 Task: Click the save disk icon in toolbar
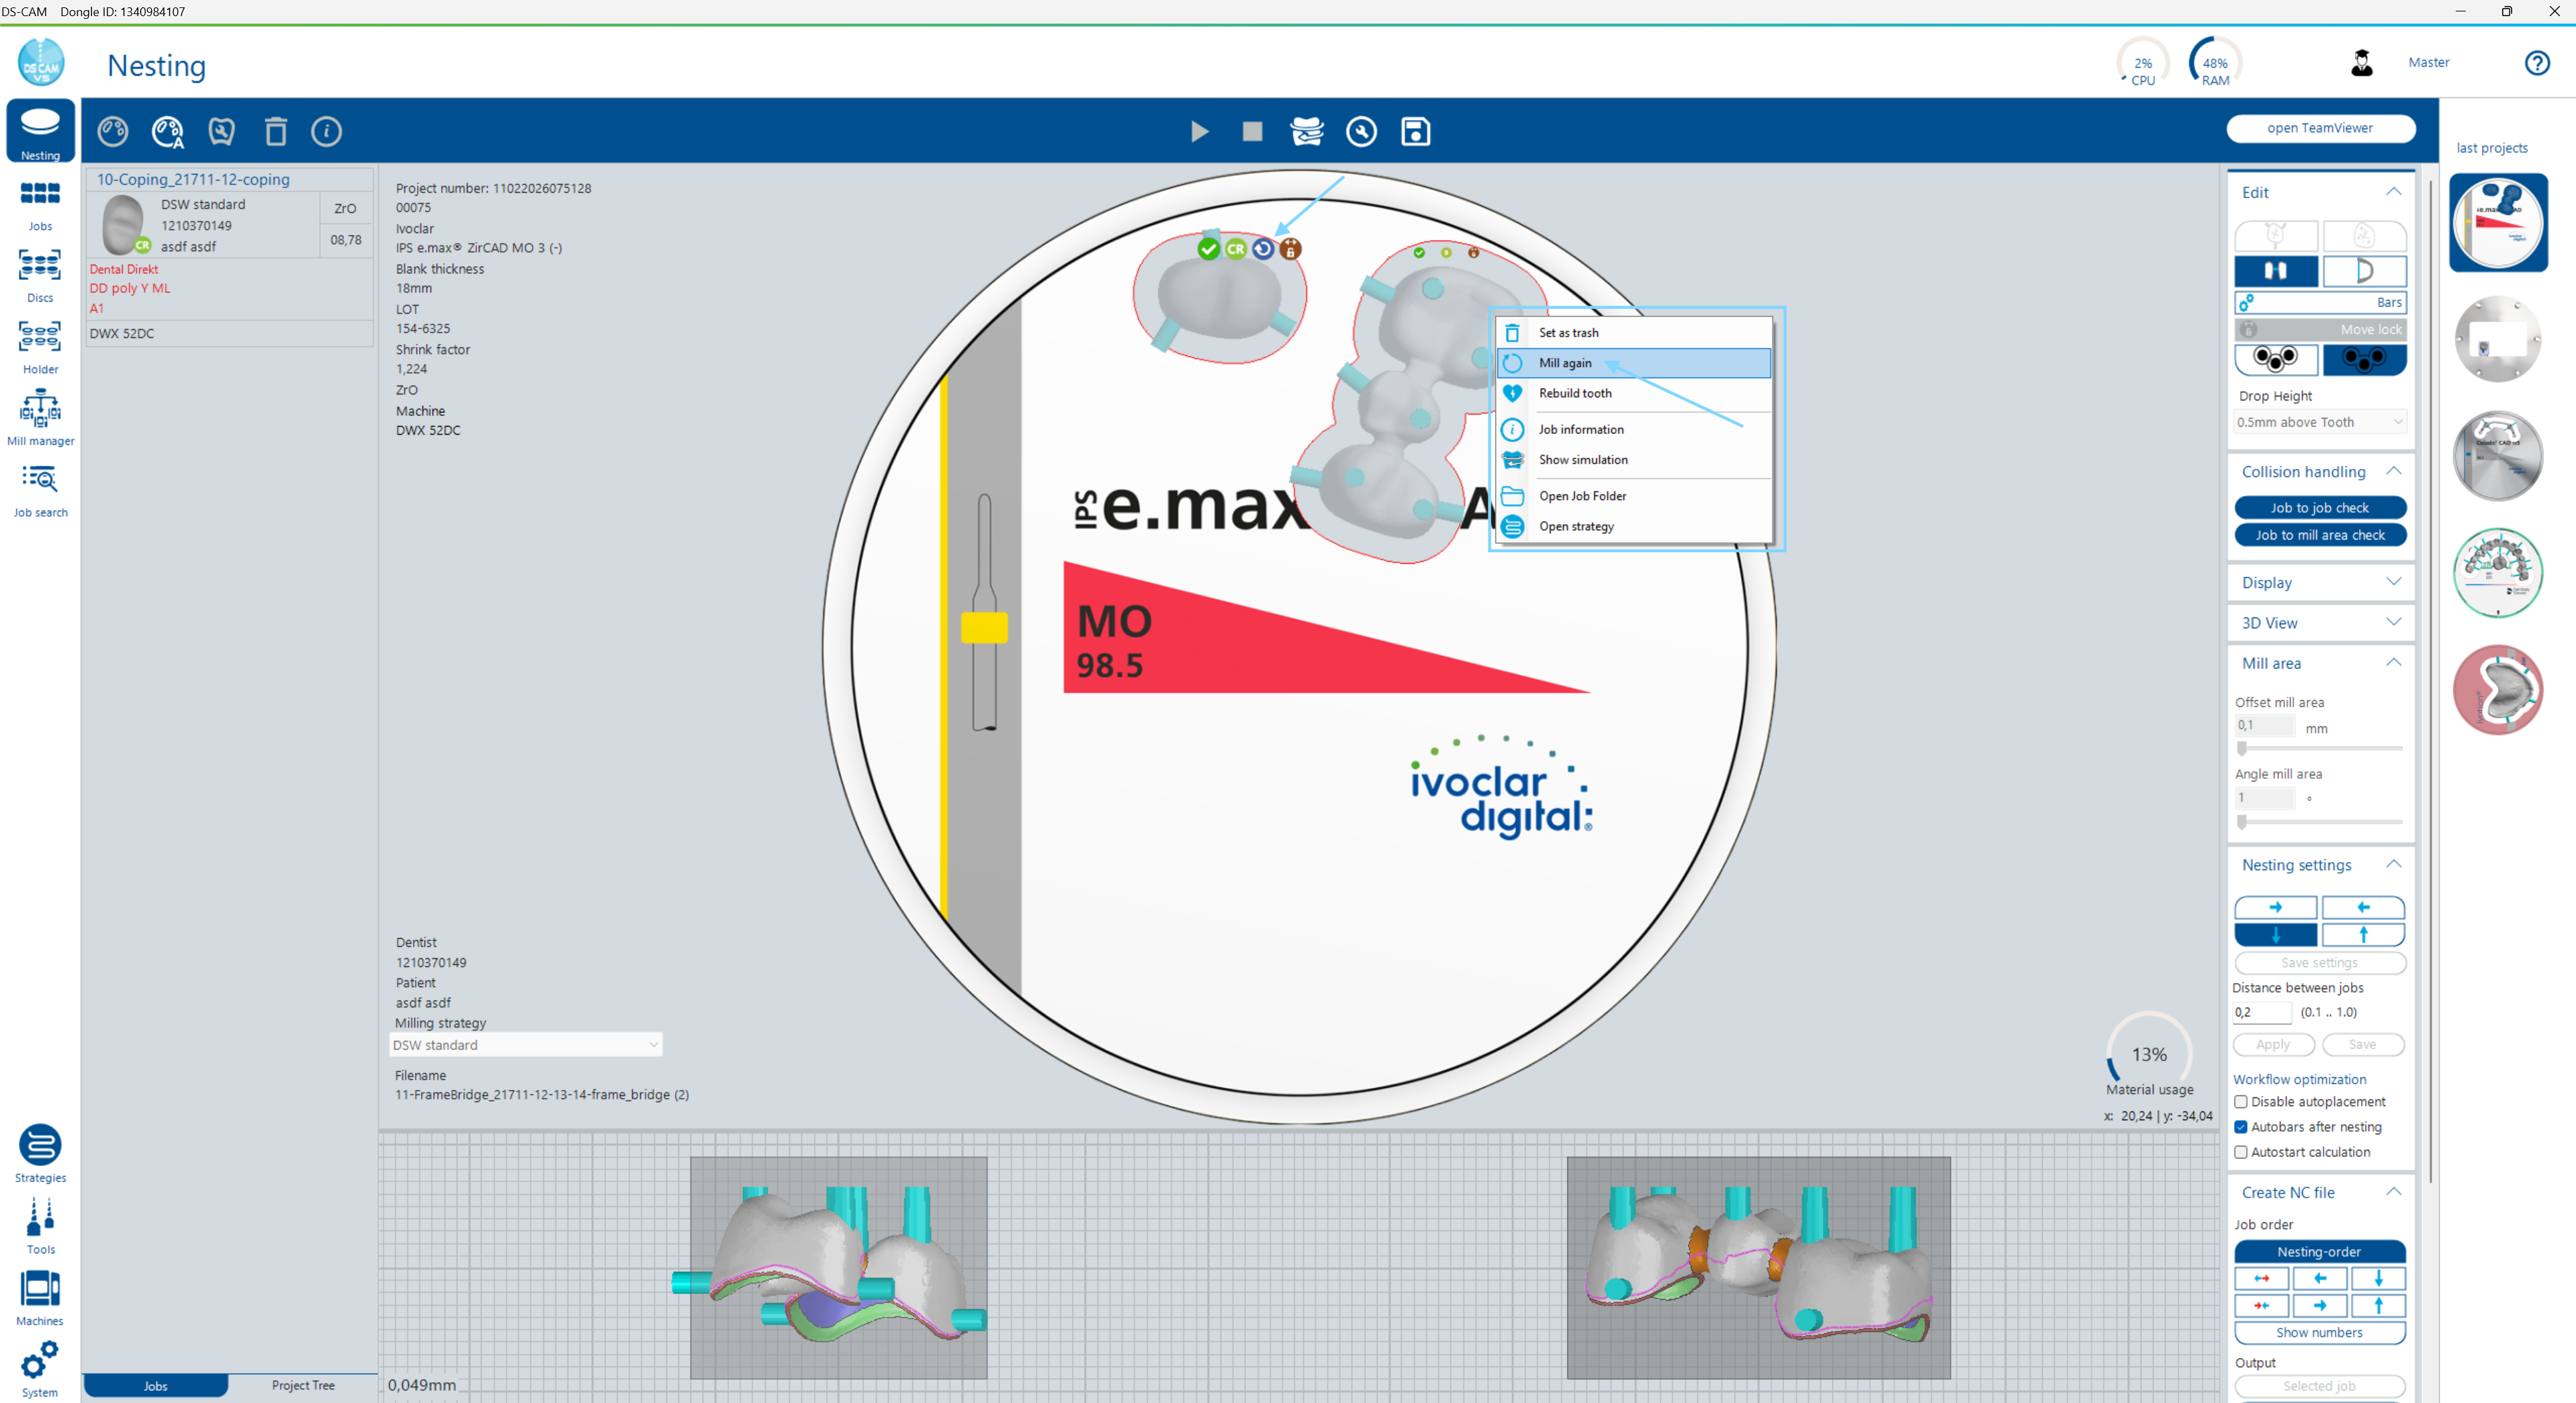[1415, 131]
